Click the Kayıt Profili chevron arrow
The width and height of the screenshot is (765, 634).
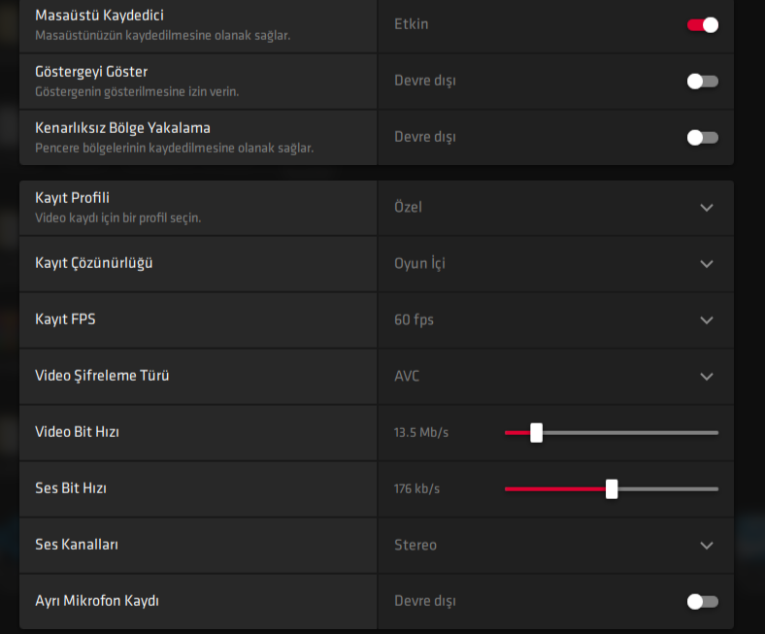[x=706, y=208]
